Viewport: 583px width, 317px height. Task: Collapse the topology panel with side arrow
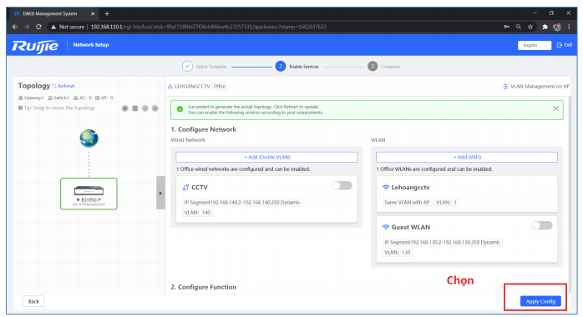[x=160, y=193]
